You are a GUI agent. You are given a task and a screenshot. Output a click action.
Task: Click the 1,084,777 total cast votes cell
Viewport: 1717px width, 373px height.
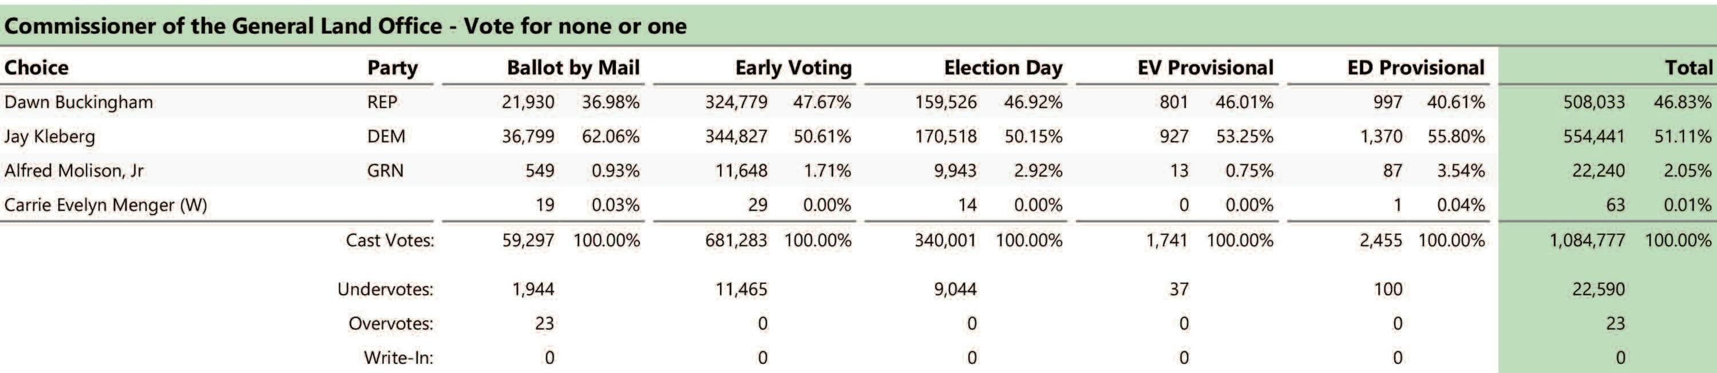tap(1587, 240)
